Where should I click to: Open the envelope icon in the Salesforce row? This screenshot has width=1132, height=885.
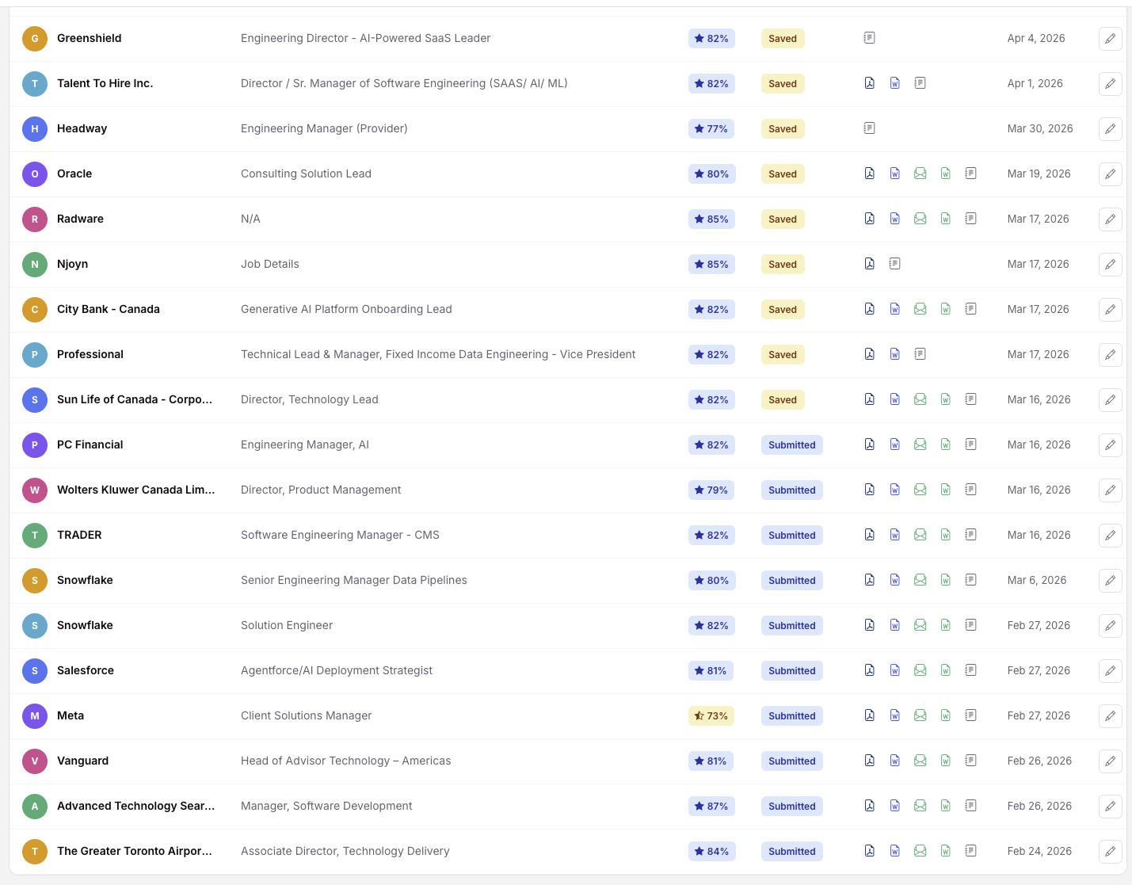click(x=920, y=670)
